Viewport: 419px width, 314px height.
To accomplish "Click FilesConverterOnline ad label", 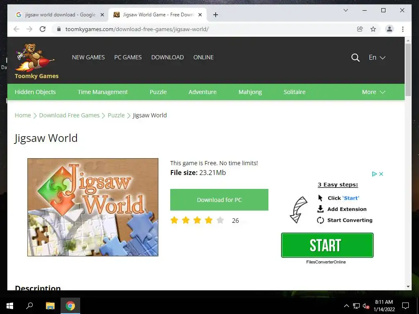I will click(x=326, y=262).
